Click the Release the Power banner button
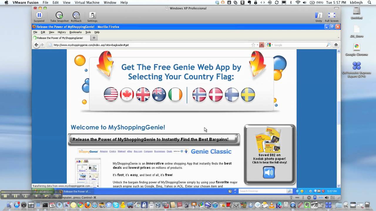Screen dimensions: 376x211 (154, 139)
